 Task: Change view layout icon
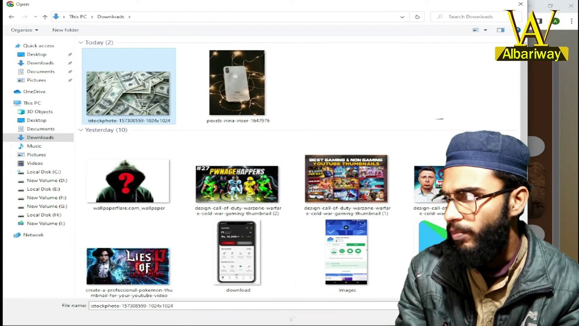475,30
